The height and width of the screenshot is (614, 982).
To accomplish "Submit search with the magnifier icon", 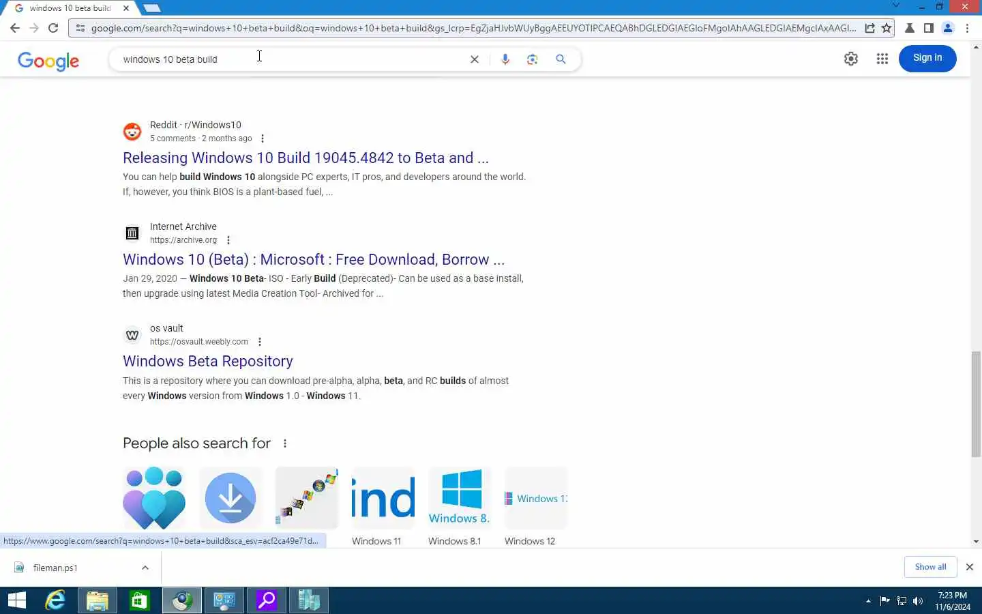I will (x=561, y=59).
